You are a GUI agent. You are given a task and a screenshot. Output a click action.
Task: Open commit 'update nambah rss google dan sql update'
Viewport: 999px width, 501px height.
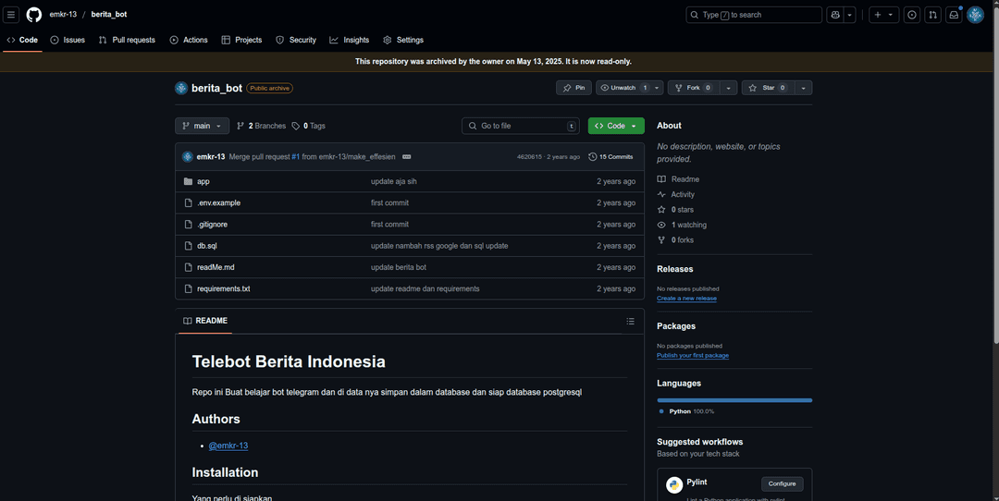[x=439, y=246]
